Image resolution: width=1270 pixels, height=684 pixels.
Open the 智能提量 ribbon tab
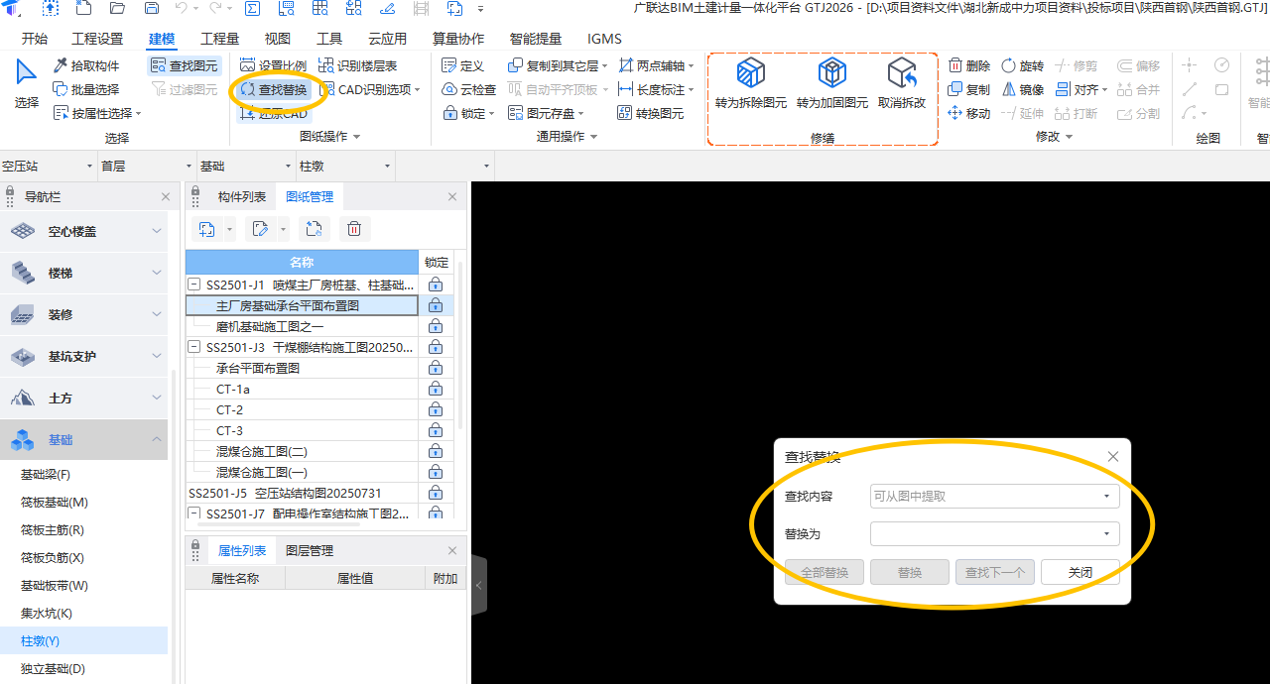pos(536,39)
